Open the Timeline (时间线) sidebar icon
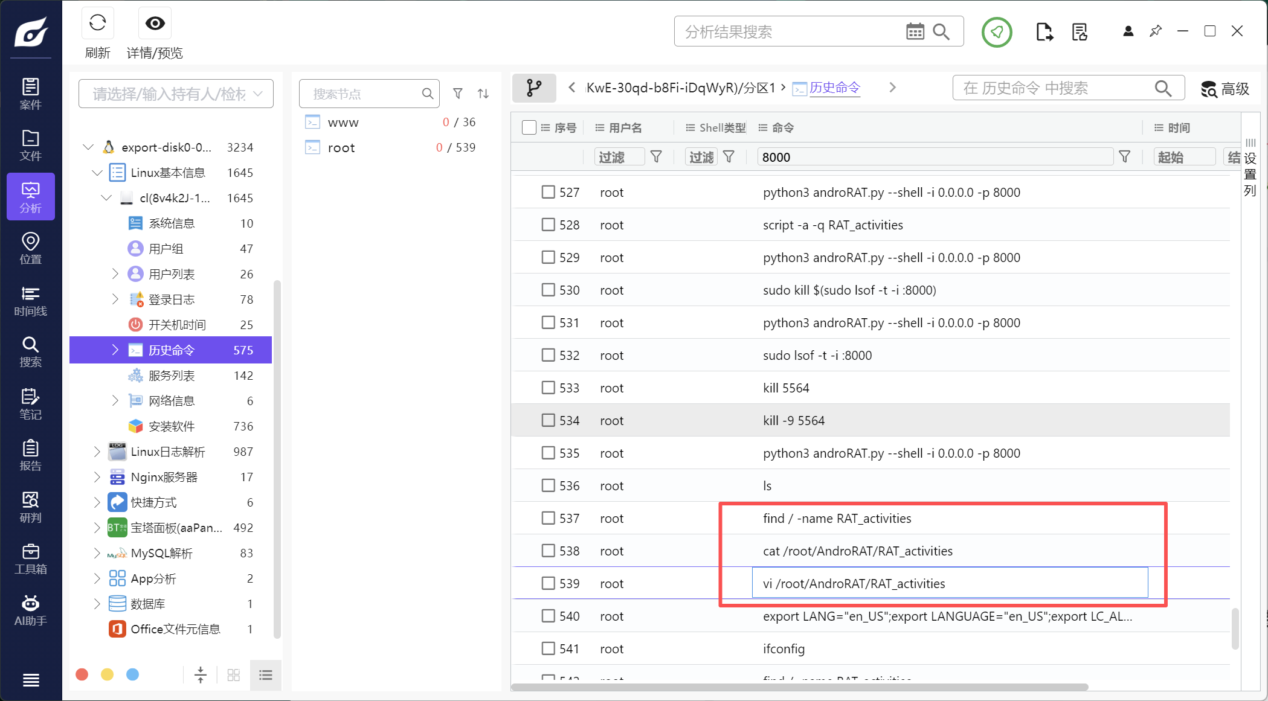The height and width of the screenshot is (701, 1268). tap(30, 301)
